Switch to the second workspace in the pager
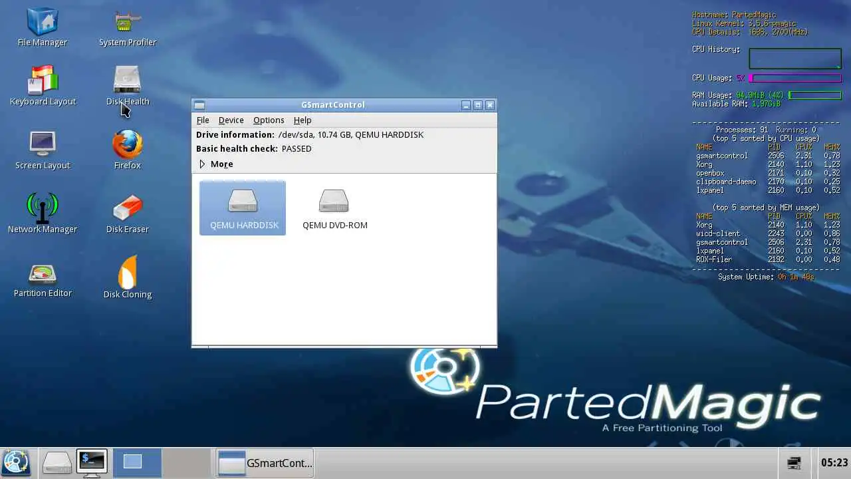 click(x=187, y=462)
